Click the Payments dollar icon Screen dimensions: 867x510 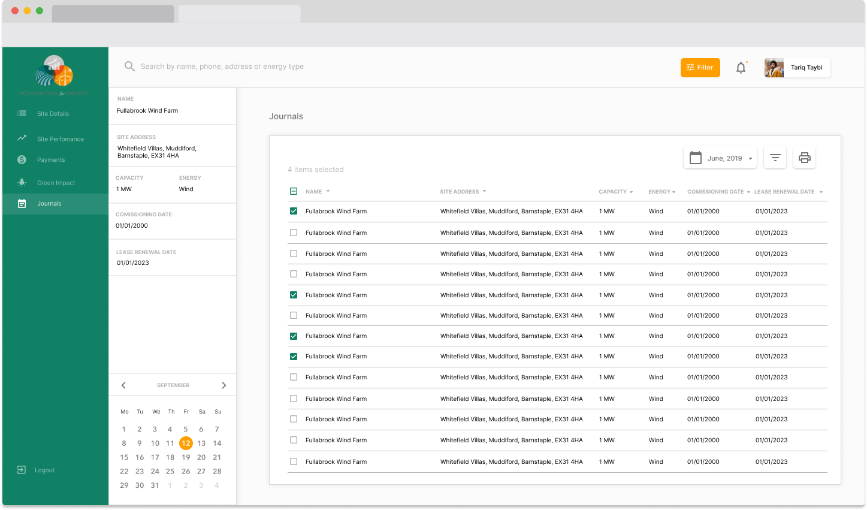pyautogui.click(x=22, y=159)
